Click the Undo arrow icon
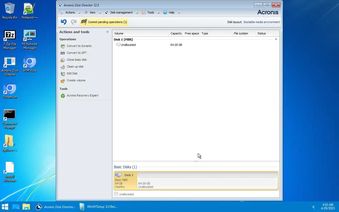 coord(64,22)
